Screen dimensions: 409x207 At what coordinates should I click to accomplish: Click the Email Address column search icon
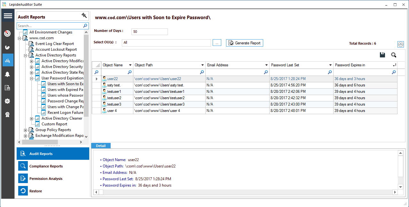point(266,72)
